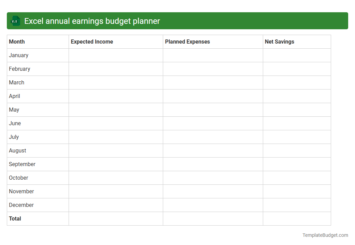Click the Expected Income cell for July
Screen dimensions: 355x245
[116, 137]
